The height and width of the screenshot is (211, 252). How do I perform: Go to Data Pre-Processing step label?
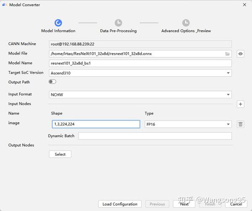[x=118, y=31]
